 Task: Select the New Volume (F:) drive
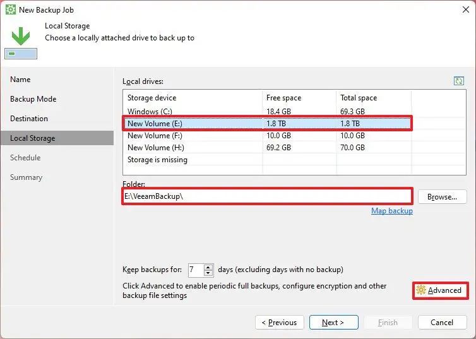(294, 136)
